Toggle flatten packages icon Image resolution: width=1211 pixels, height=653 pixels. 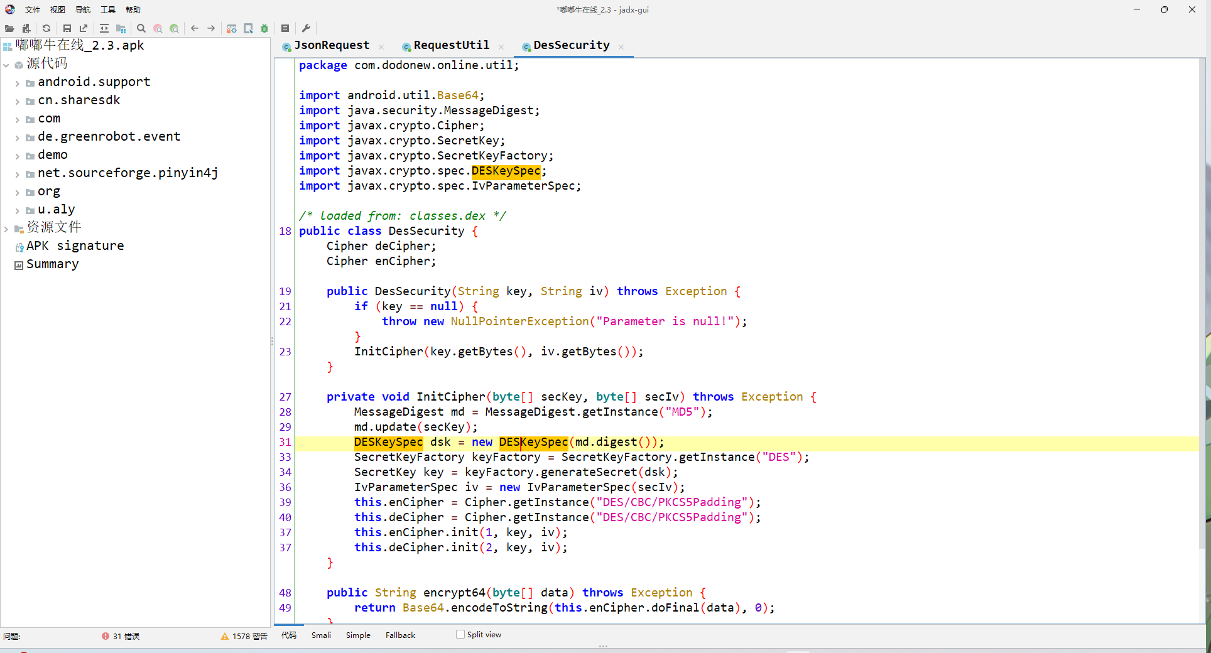(x=121, y=28)
